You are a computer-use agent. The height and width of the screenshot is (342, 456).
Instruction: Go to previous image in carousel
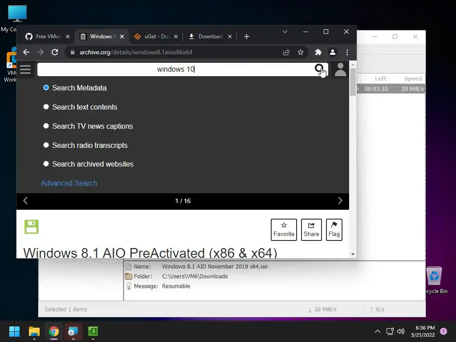(x=25, y=201)
